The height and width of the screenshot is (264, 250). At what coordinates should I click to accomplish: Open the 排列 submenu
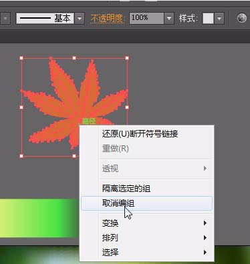pos(146,238)
